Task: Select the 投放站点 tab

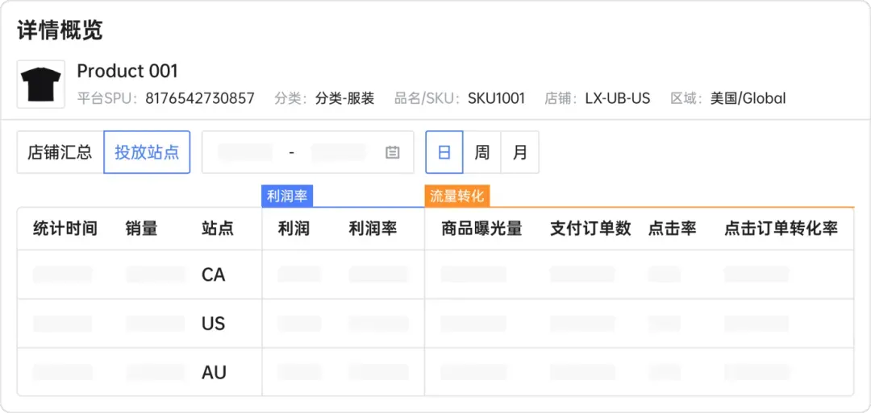Action: coord(148,152)
